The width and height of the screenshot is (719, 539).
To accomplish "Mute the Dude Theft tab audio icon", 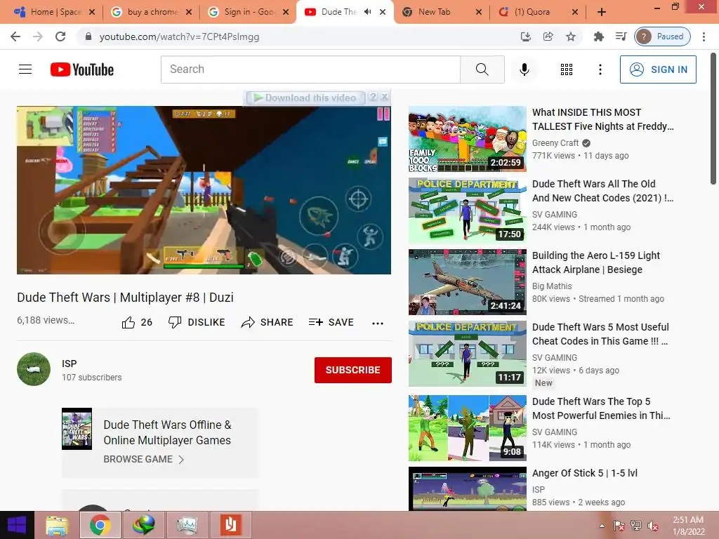I will tap(367, 12).
